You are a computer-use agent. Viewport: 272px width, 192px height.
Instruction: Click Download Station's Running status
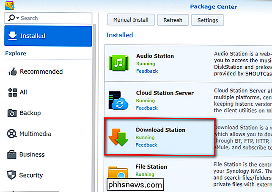pyautogui.click(x=145, y=137)
